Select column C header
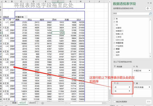 coord(21,1)
